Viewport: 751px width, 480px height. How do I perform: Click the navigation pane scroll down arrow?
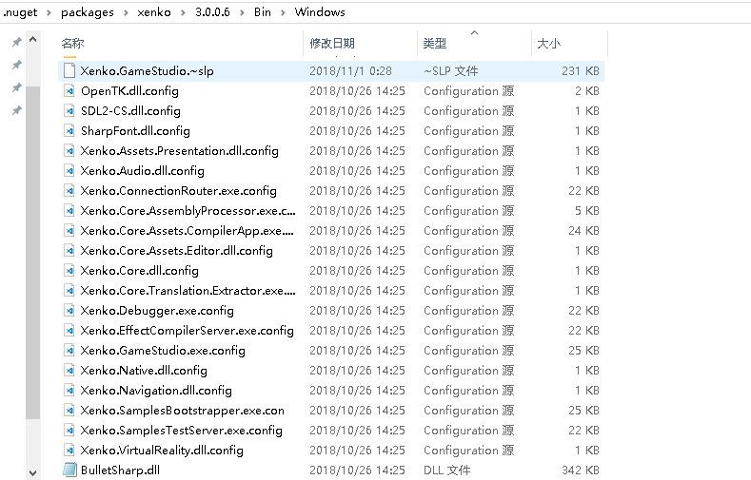point(32,473)
